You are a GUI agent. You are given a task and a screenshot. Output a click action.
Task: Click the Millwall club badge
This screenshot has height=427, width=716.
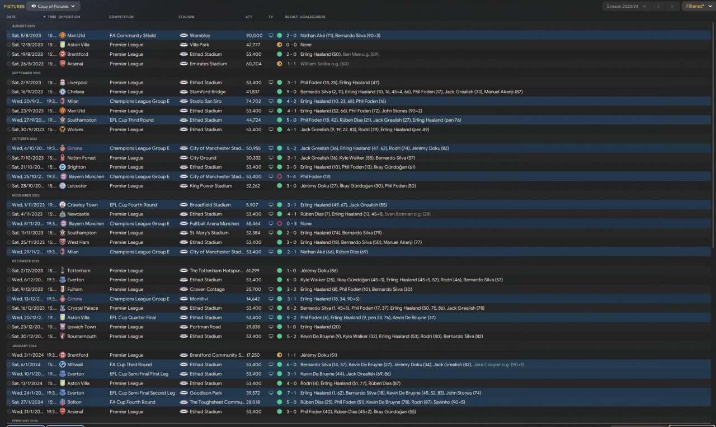63,364
